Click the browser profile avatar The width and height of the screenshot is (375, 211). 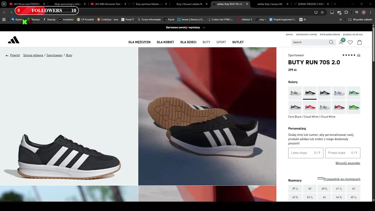(x=364, y=12)
